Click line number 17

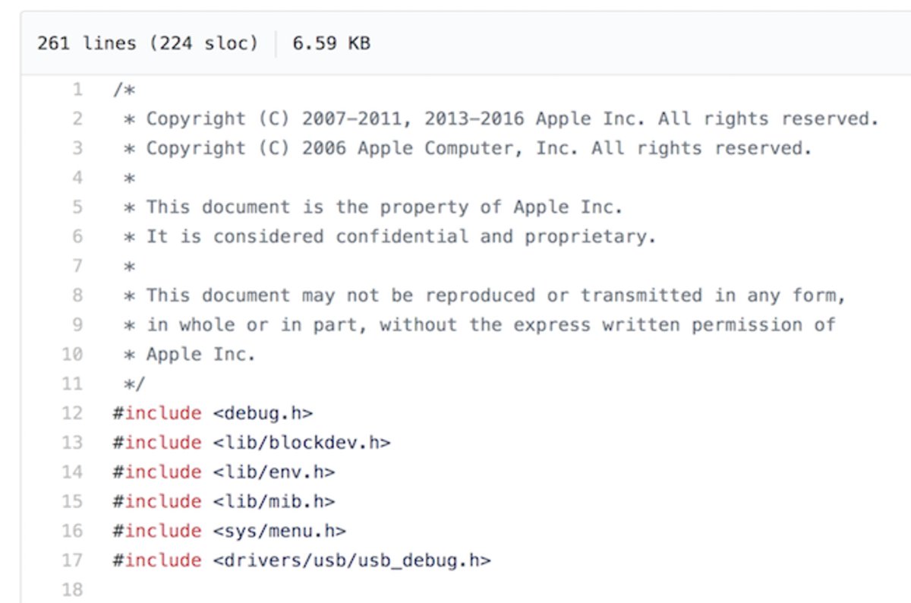(72, 560)
